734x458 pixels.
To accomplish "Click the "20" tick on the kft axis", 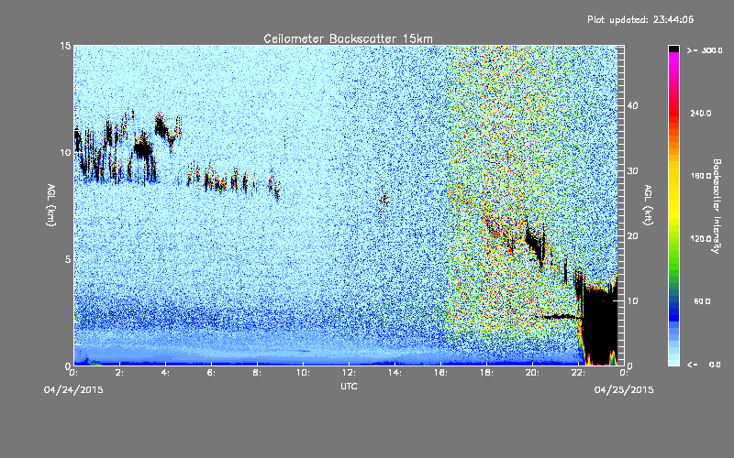I will tap(632, 236).
